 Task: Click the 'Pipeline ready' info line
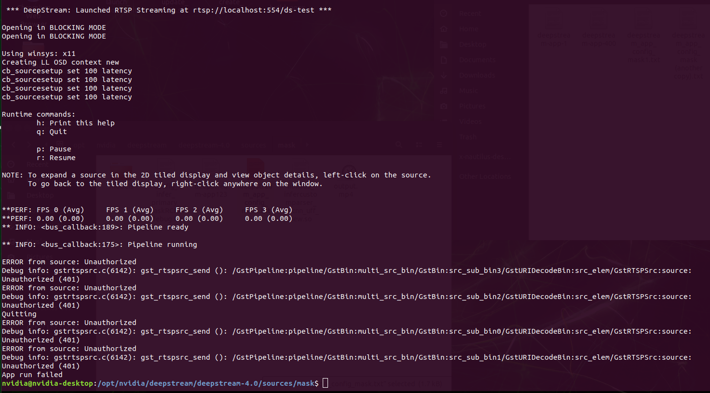coord(95,227)
